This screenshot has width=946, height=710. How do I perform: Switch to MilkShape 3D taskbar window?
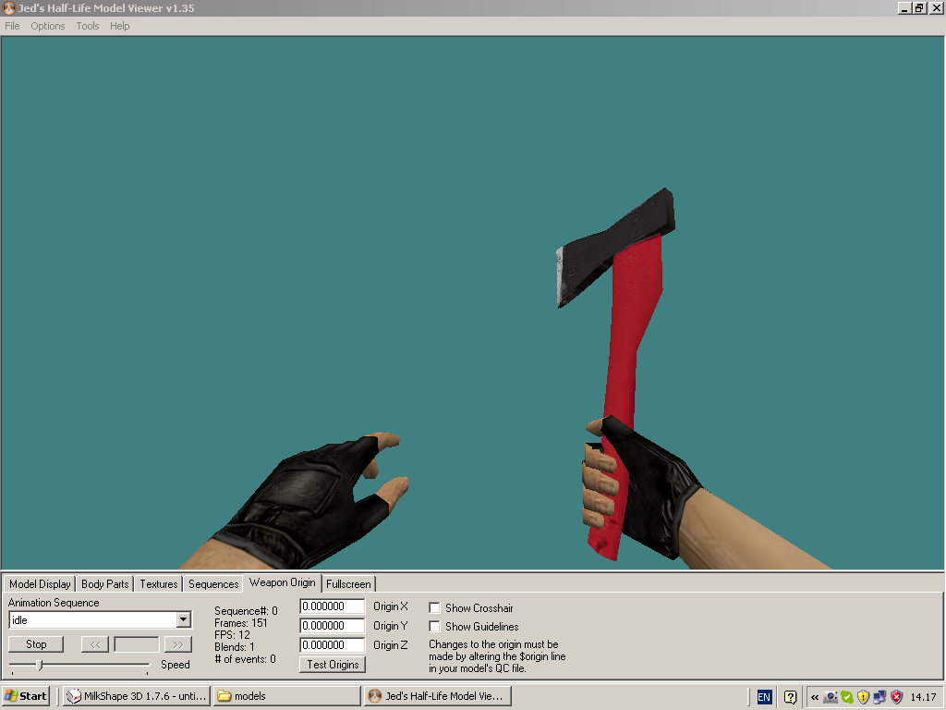(137, 695)
